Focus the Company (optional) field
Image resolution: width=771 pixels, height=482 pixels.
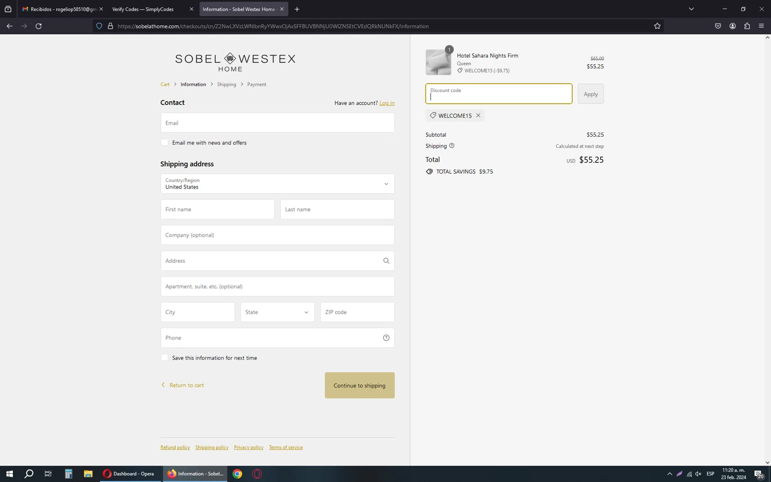tap(278, 235)
